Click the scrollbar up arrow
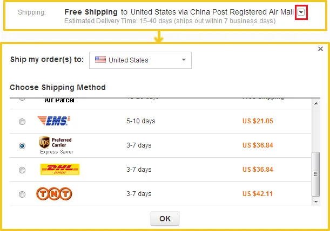This screenshot has width=330, height=231. [316, 103]
